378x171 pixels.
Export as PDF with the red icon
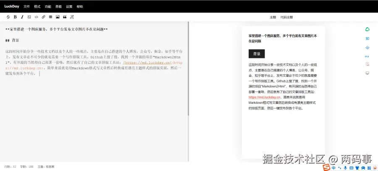pos(367,64)
